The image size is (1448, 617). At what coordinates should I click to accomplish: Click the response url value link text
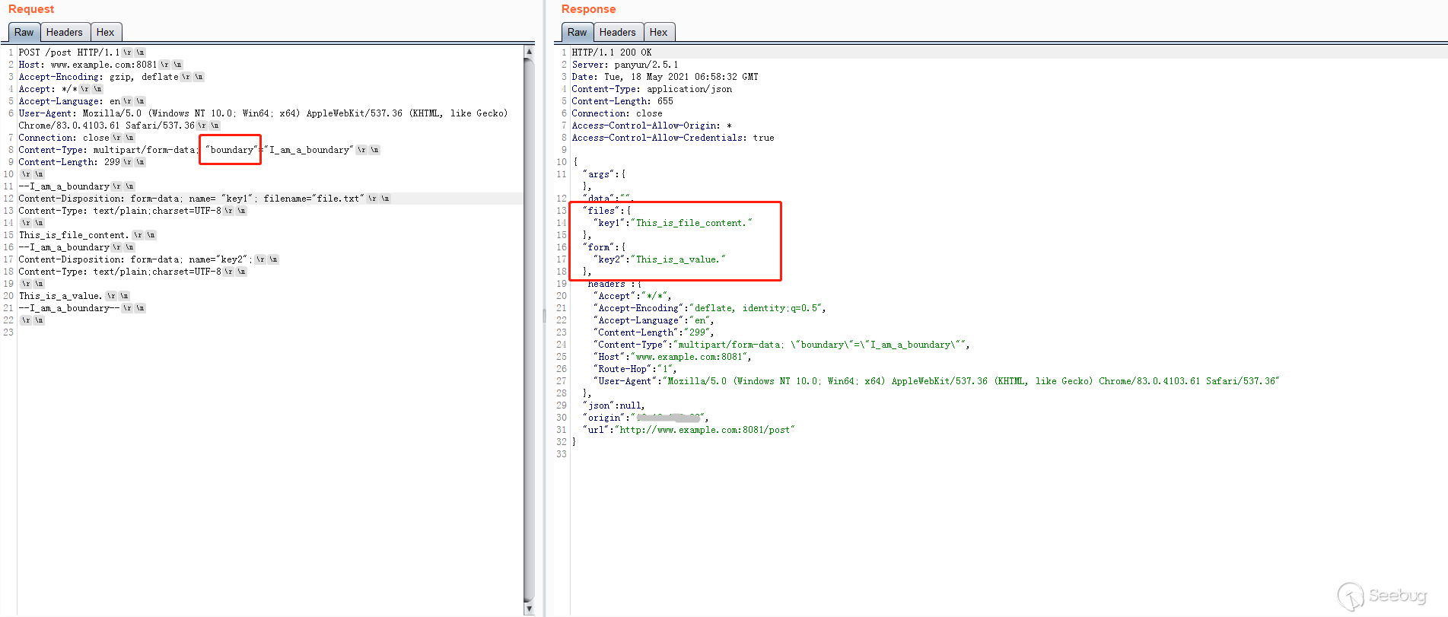click(705, 430)
